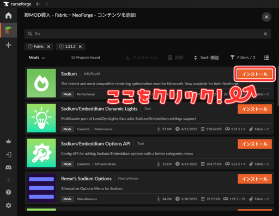The image size is (279, 216).
Task: Expand the Mods category dropdown
Action: (x=37, y=58)
